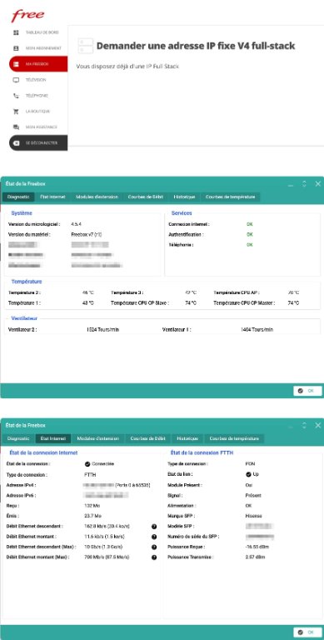Click the shopping cart icon

[x=17, y=112]
